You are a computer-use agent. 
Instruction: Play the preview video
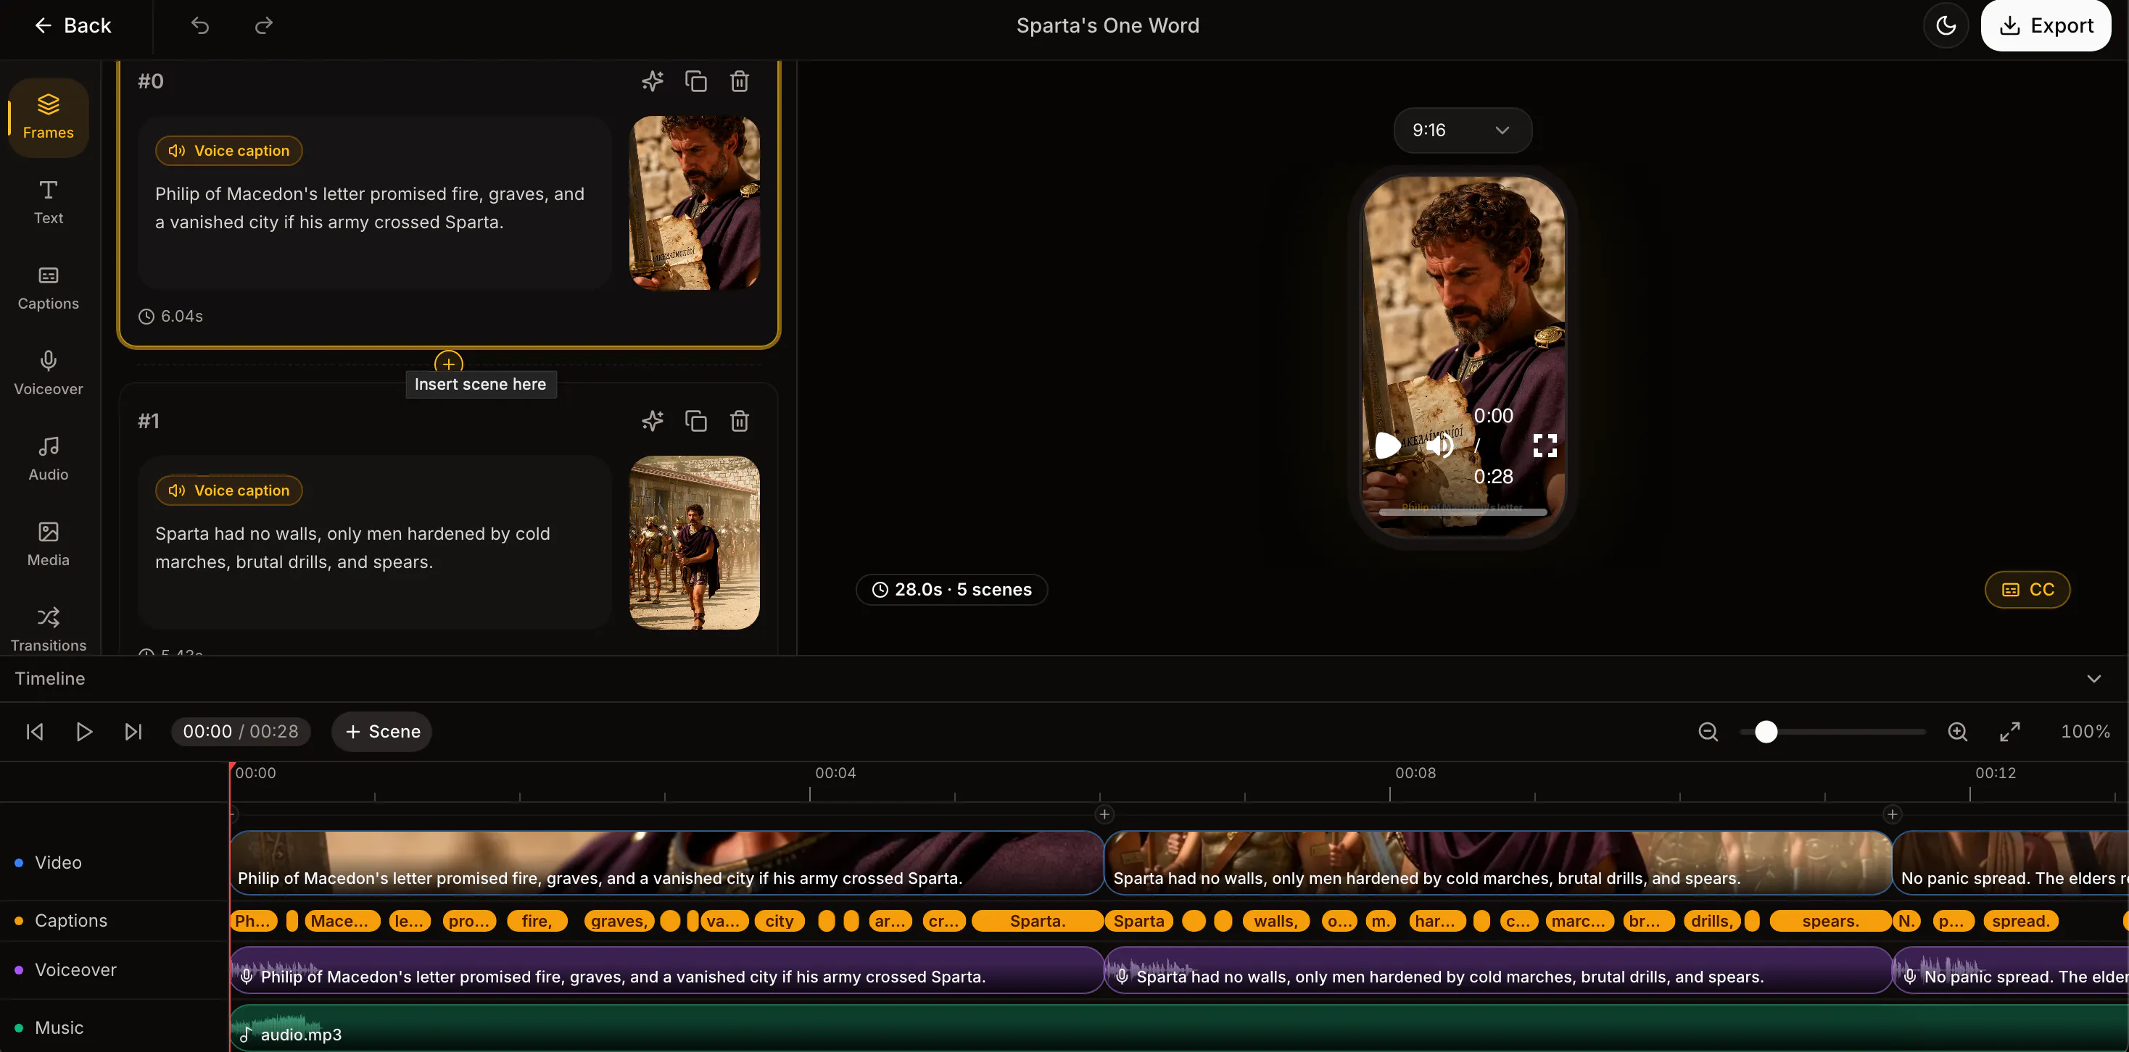[1388, 446]
